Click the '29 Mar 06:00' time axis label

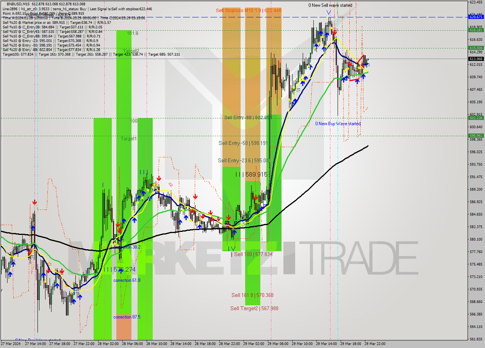(x=278, y=344)
